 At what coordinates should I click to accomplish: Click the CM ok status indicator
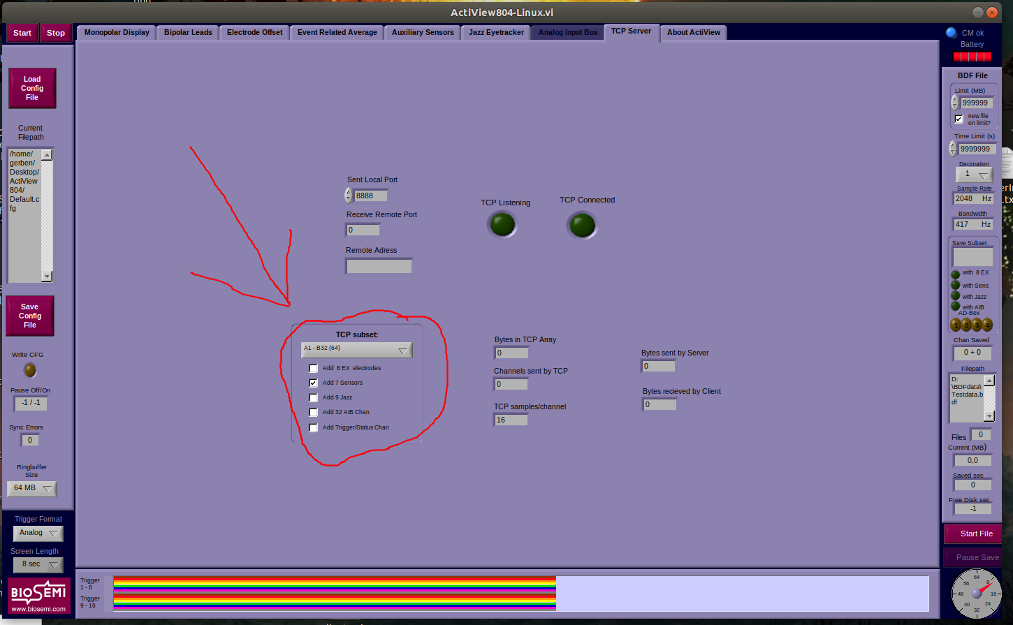[x=951, y=31]
